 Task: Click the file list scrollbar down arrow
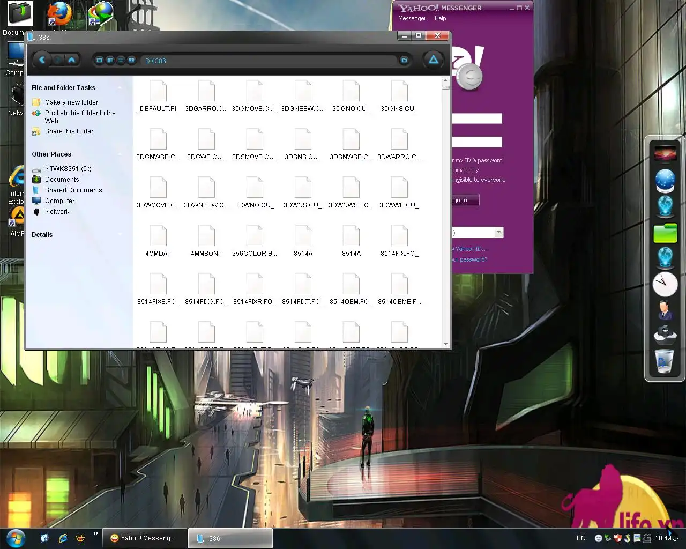pyautogui.click(x=445, y=344)
